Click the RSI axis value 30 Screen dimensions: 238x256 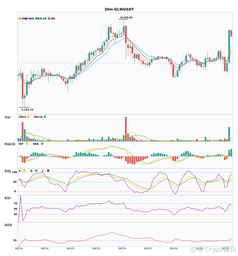[16, 214]
